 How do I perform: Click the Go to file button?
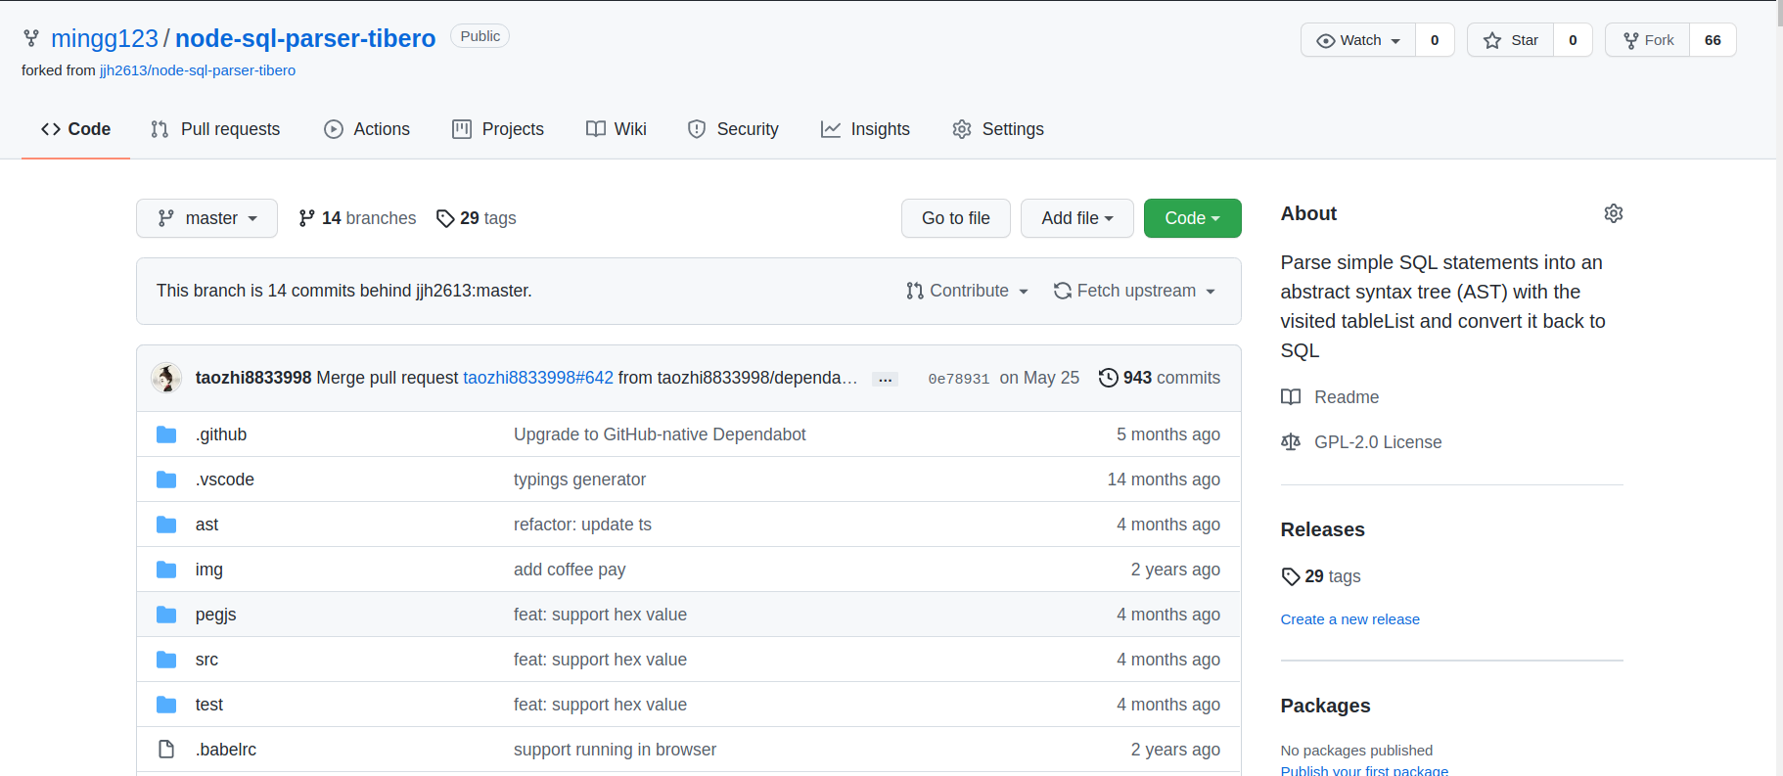pyautogui.click(x=956, y=218)
